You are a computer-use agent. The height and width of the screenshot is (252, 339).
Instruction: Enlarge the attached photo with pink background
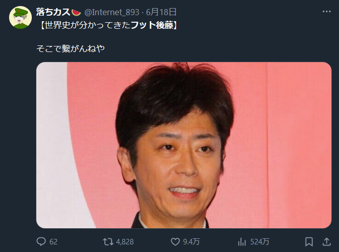coord(184,145)
